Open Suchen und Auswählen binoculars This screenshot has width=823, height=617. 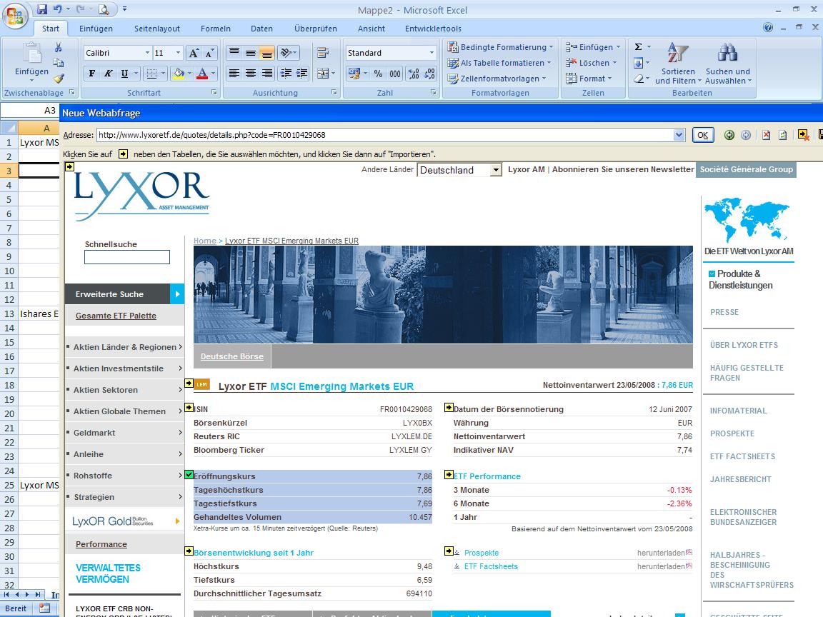(728, 64)
